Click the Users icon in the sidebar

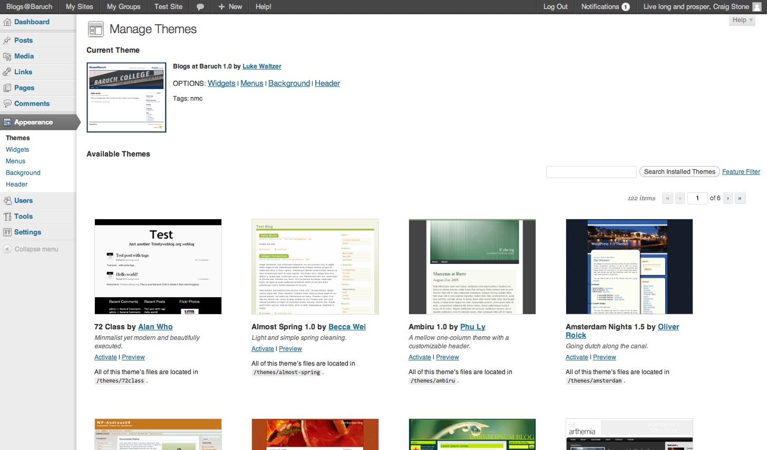click(7, 200)
